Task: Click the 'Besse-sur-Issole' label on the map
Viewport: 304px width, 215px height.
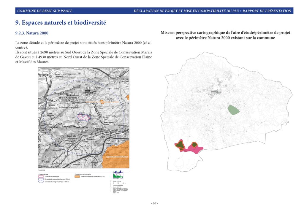Action: 89,92
